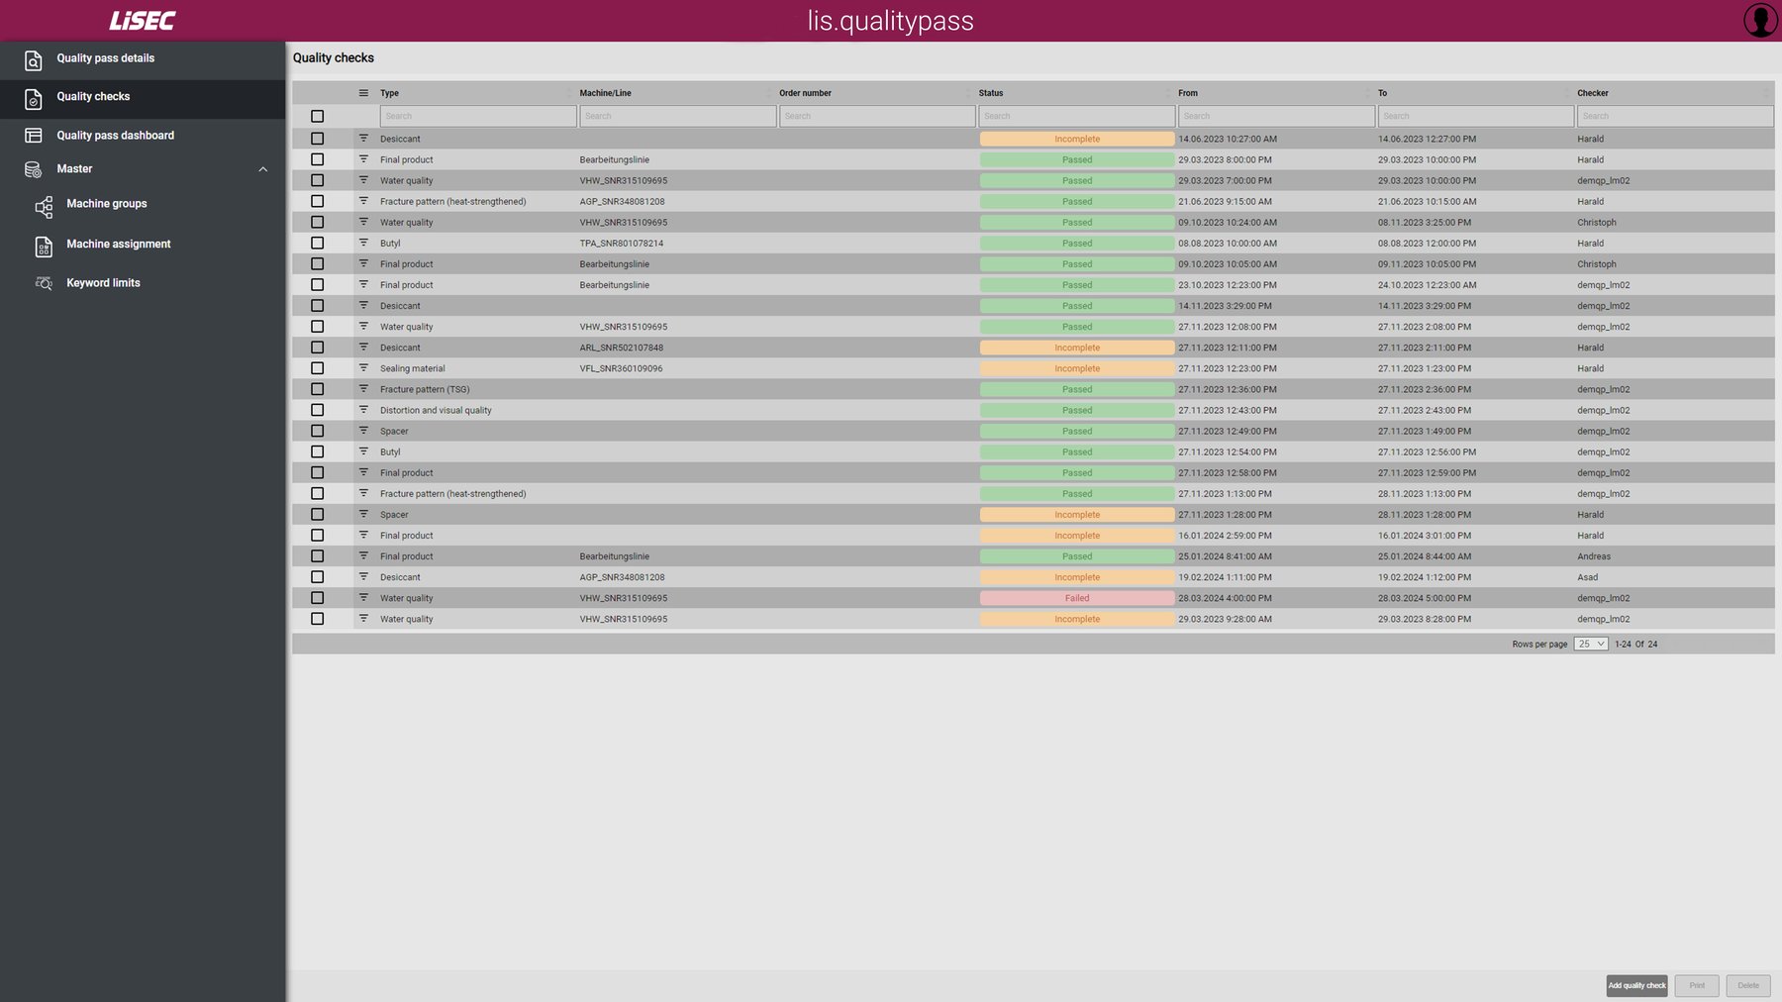The height and width of the screenshot is (1002, 1782).
Task: Sort by the Status column header
Action: pos(991,93)
